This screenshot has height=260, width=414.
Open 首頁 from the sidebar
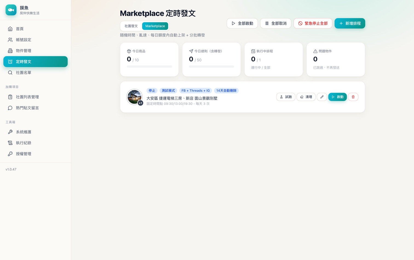pyautogui.click(x=36, y=29)
